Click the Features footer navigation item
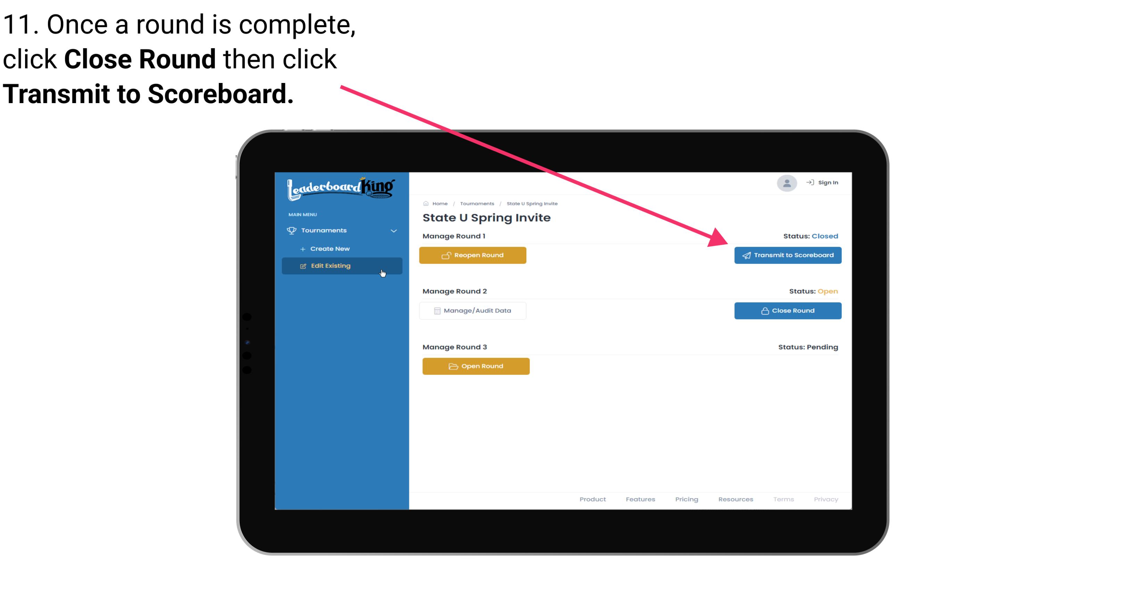The height and width of the screenshot is (604, 1123). coord(640,499)
